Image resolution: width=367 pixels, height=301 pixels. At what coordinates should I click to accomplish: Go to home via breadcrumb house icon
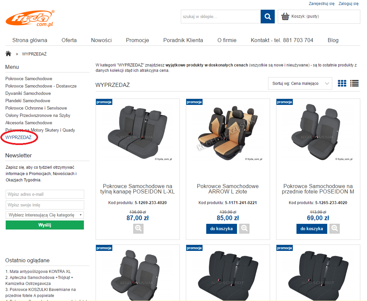[x=8, y=54]
